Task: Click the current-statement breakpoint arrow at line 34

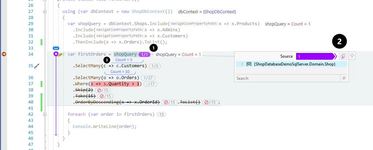Action: 4,54
